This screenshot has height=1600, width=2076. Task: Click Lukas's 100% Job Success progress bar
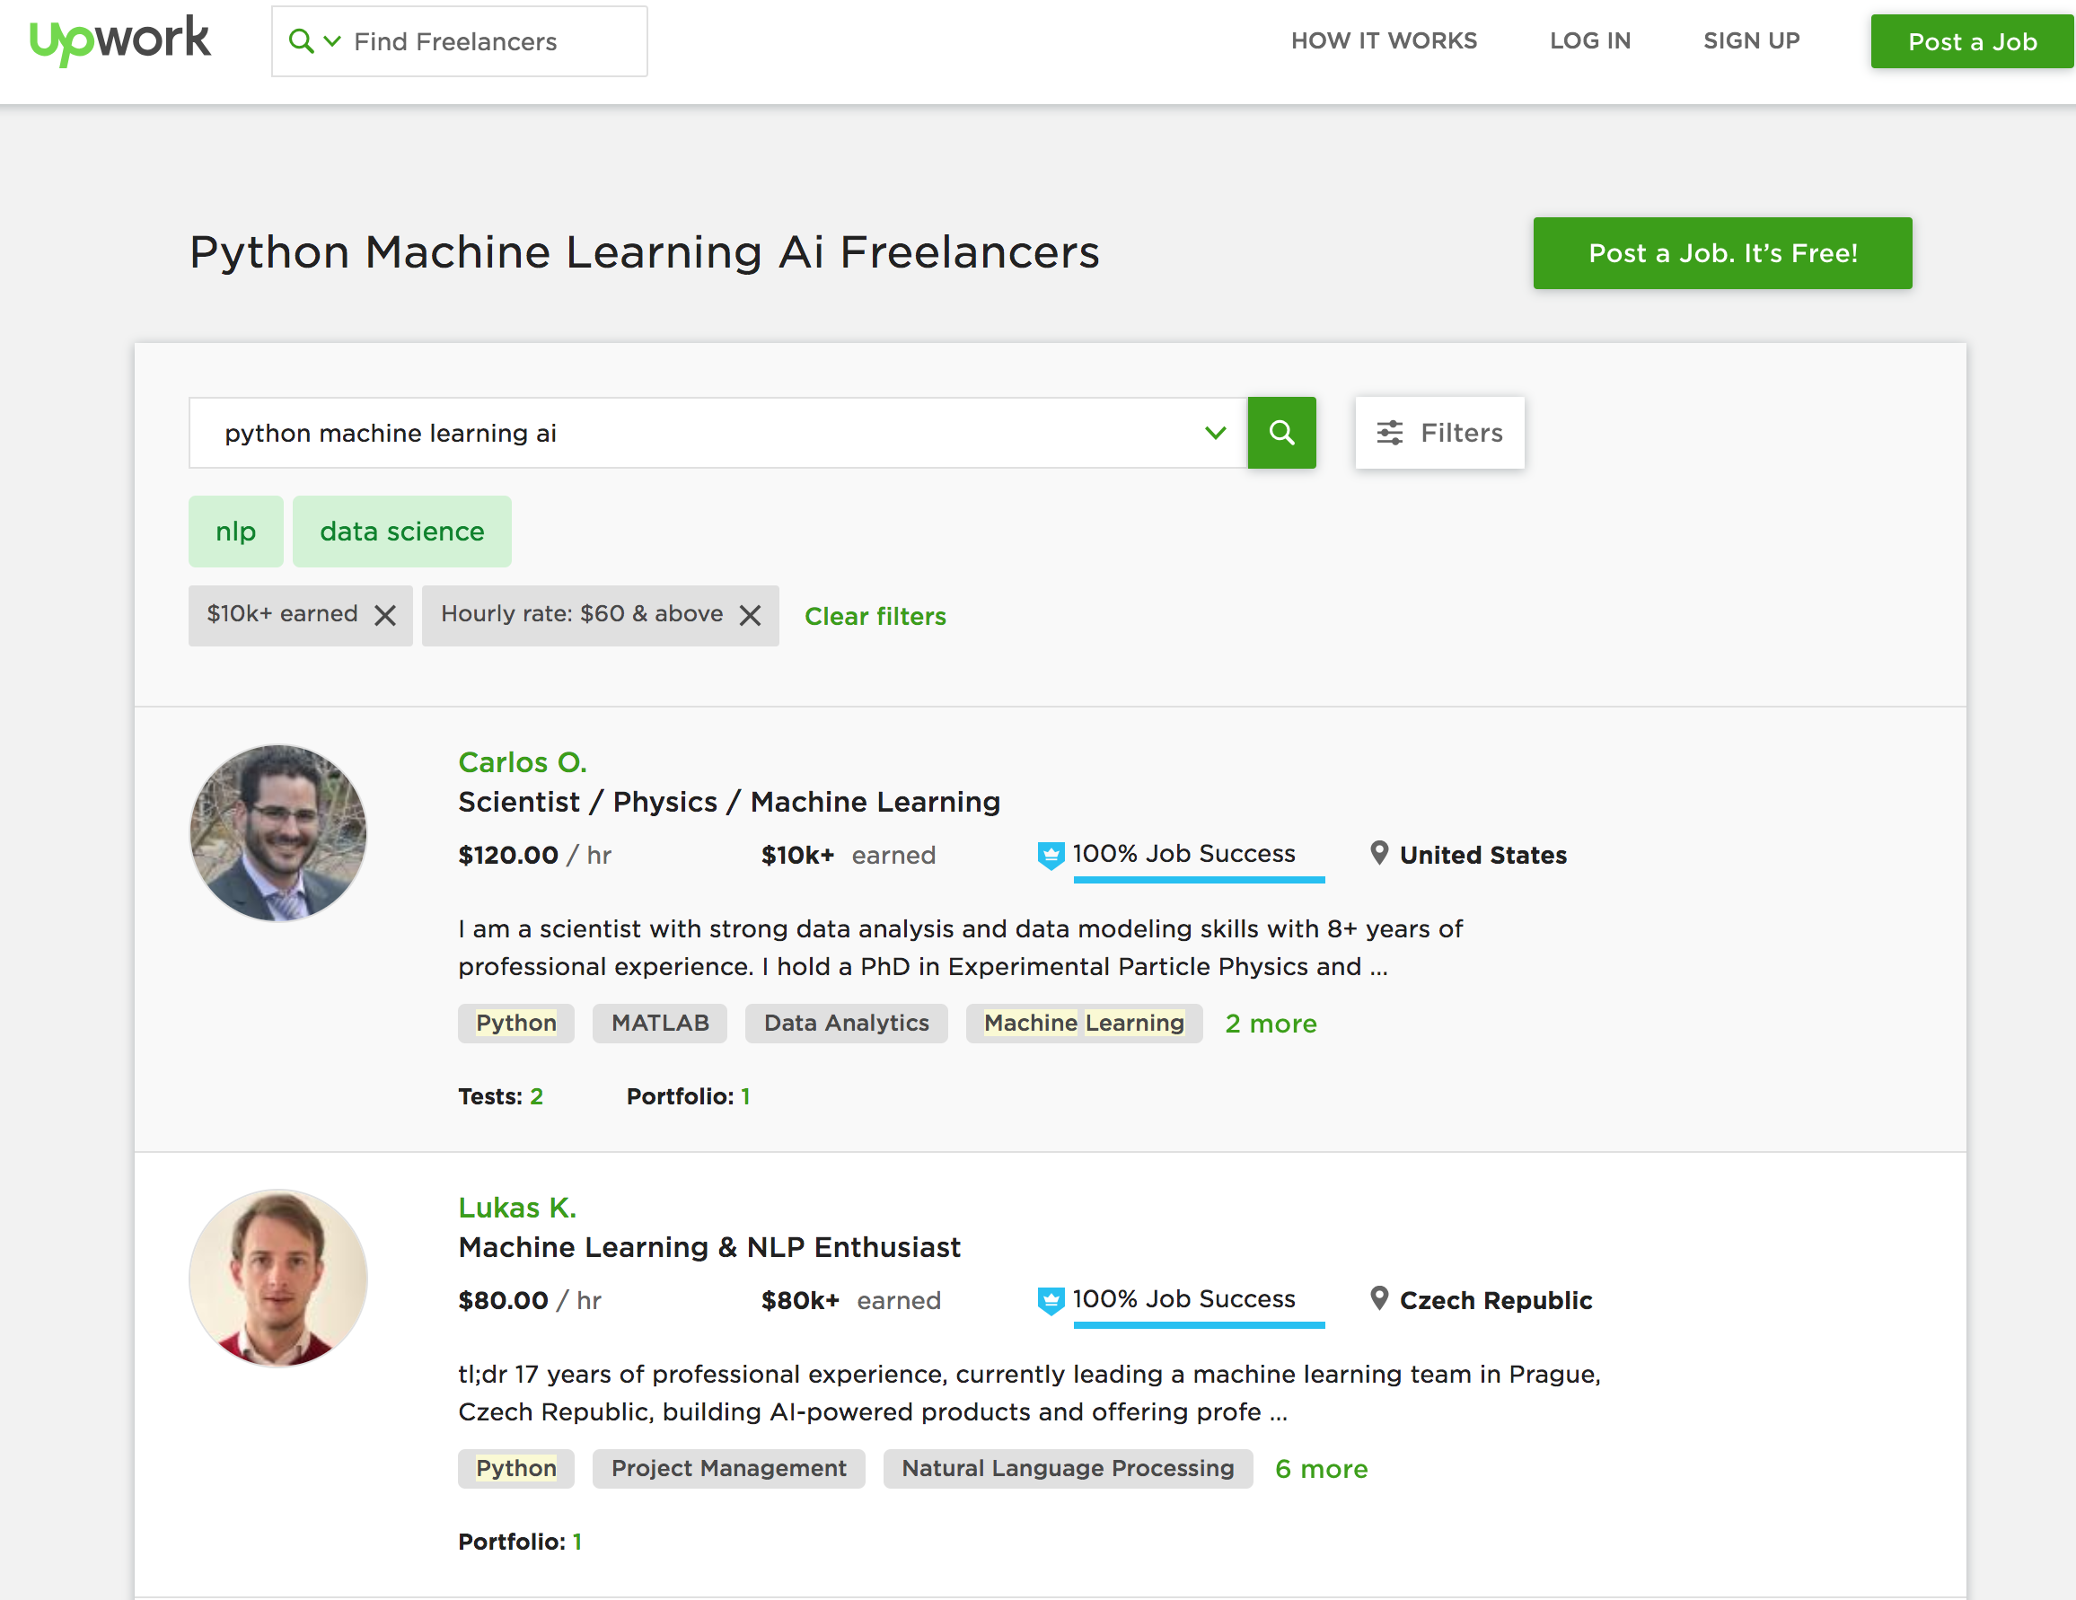click(x=1199, y=1325)
